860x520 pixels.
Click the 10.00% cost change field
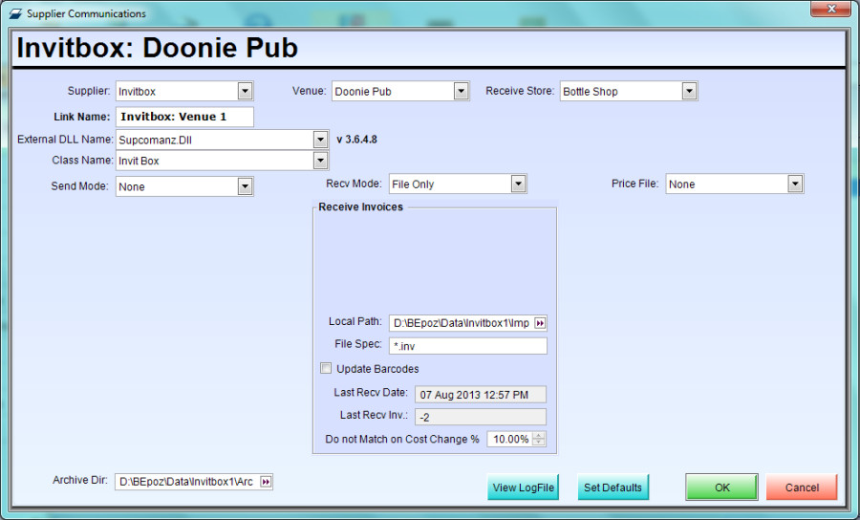tap(510, 439)
